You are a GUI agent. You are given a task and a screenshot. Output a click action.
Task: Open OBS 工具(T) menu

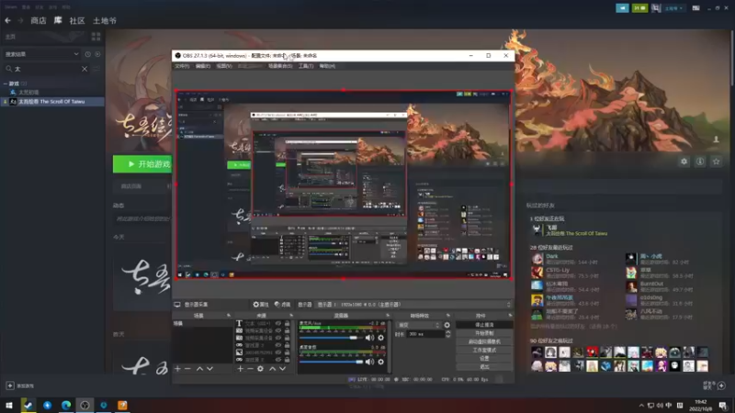pyautogui.click(x=306, y=66)
